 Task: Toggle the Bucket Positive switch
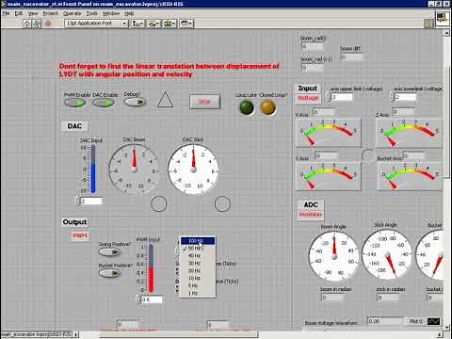click(x=109, y=273)
